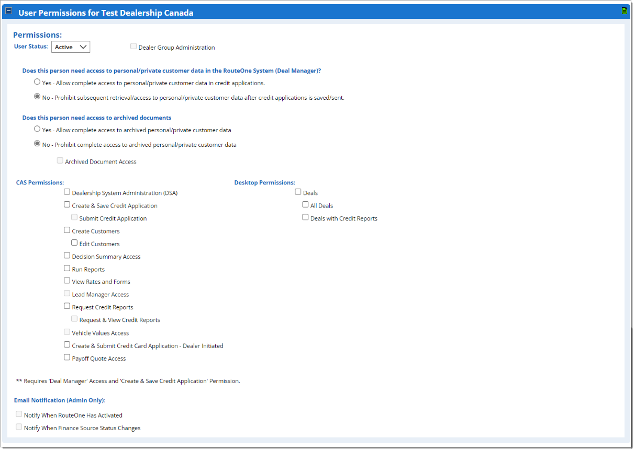
Task: Click the CAS Permissions: label
Action: (40, 183)
